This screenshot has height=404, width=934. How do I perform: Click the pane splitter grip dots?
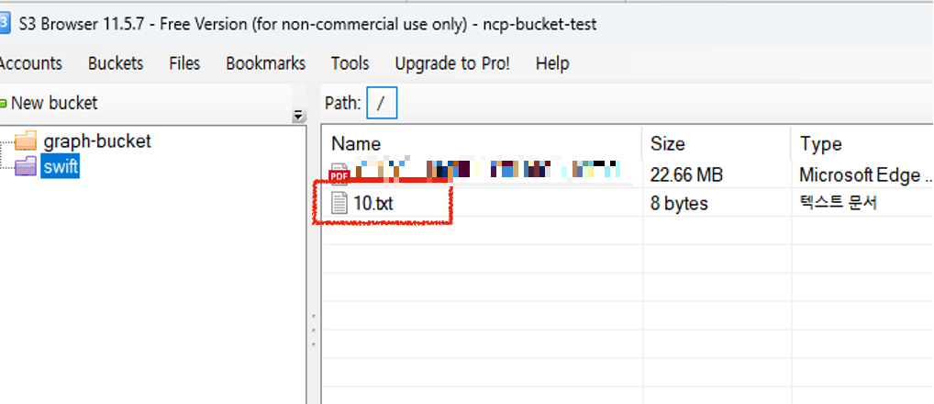click(x=314, y=331)
